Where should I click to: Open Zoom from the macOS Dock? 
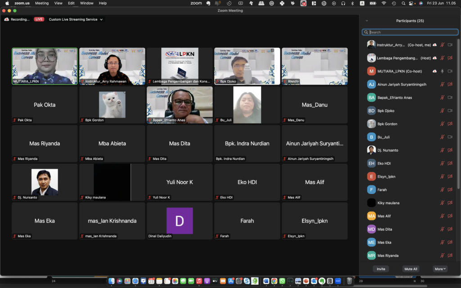pyautogui.click(x=338, y=281)
